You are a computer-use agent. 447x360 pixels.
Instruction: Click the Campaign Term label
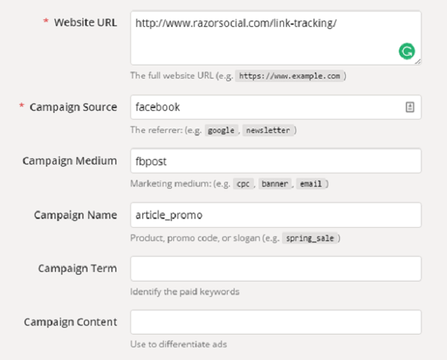[x=77, y=268]
